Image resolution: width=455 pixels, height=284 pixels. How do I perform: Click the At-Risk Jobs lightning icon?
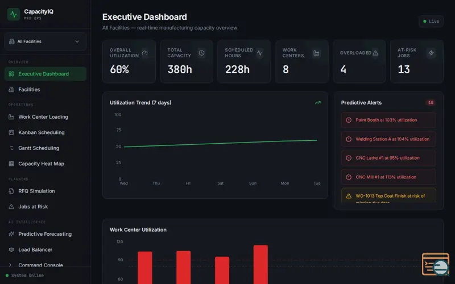[x=431, y=53]
